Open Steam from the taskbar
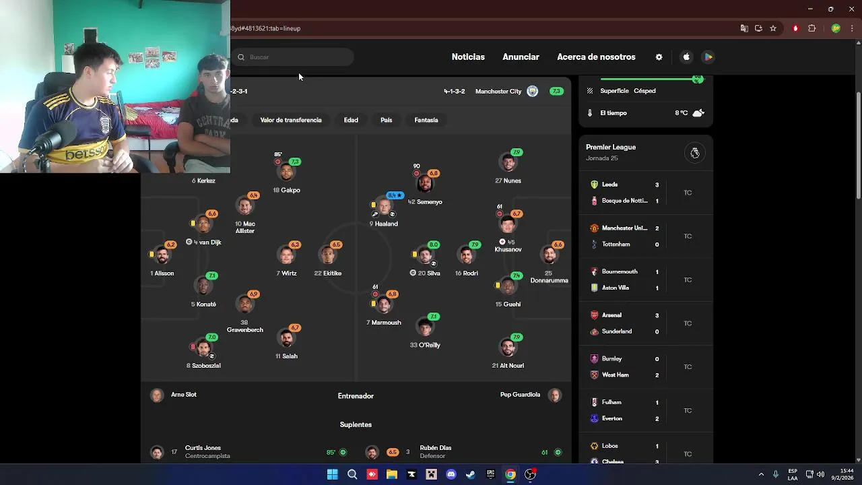The image size is (862, 485). 471,474
